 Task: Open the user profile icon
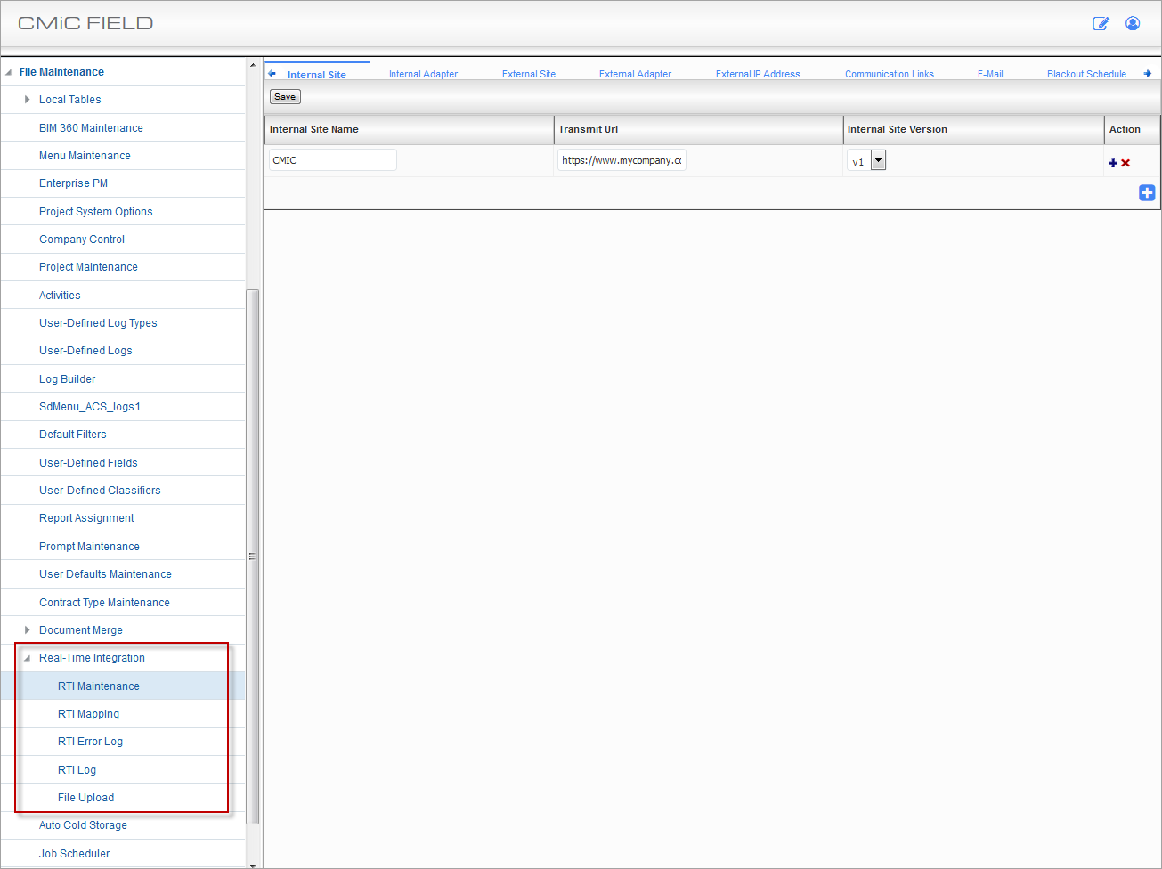coord(1133,23)
